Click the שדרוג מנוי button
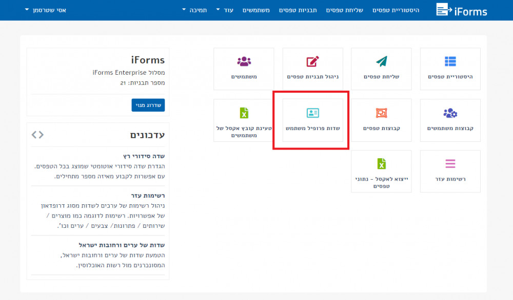The image size is (513, 300). (148, 105)
